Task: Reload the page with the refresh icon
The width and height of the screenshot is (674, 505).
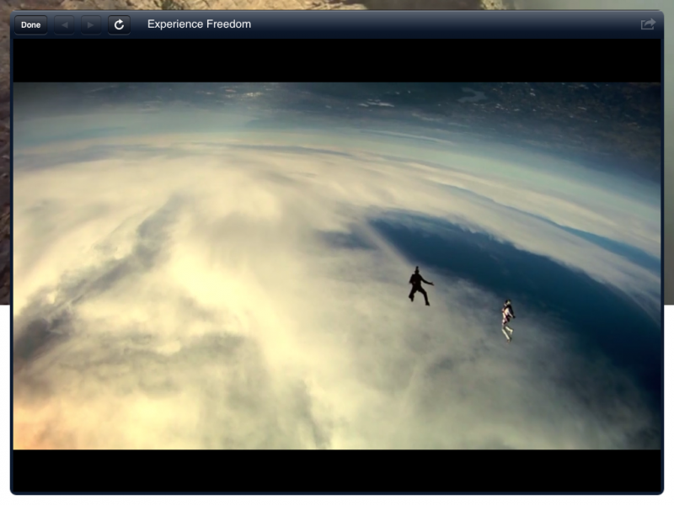Action: [x=119, y=25]
